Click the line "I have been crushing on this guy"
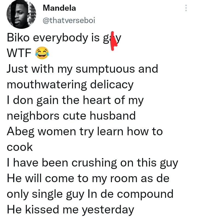Viewport: 197px width, 217px height. point(92,163)
